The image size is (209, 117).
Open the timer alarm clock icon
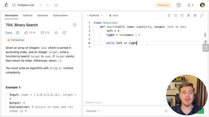point(179,5)
